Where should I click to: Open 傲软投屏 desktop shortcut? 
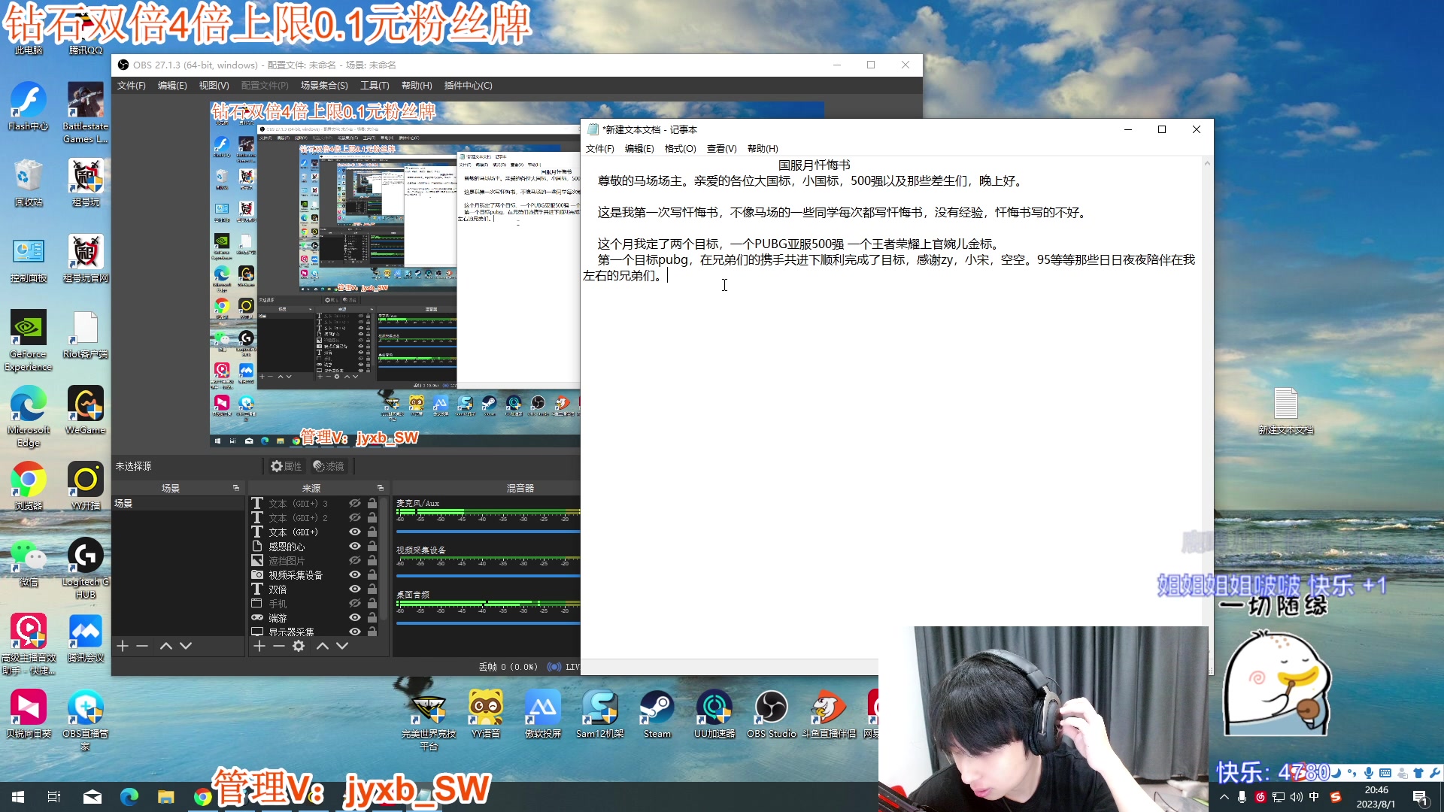point(543,714)
